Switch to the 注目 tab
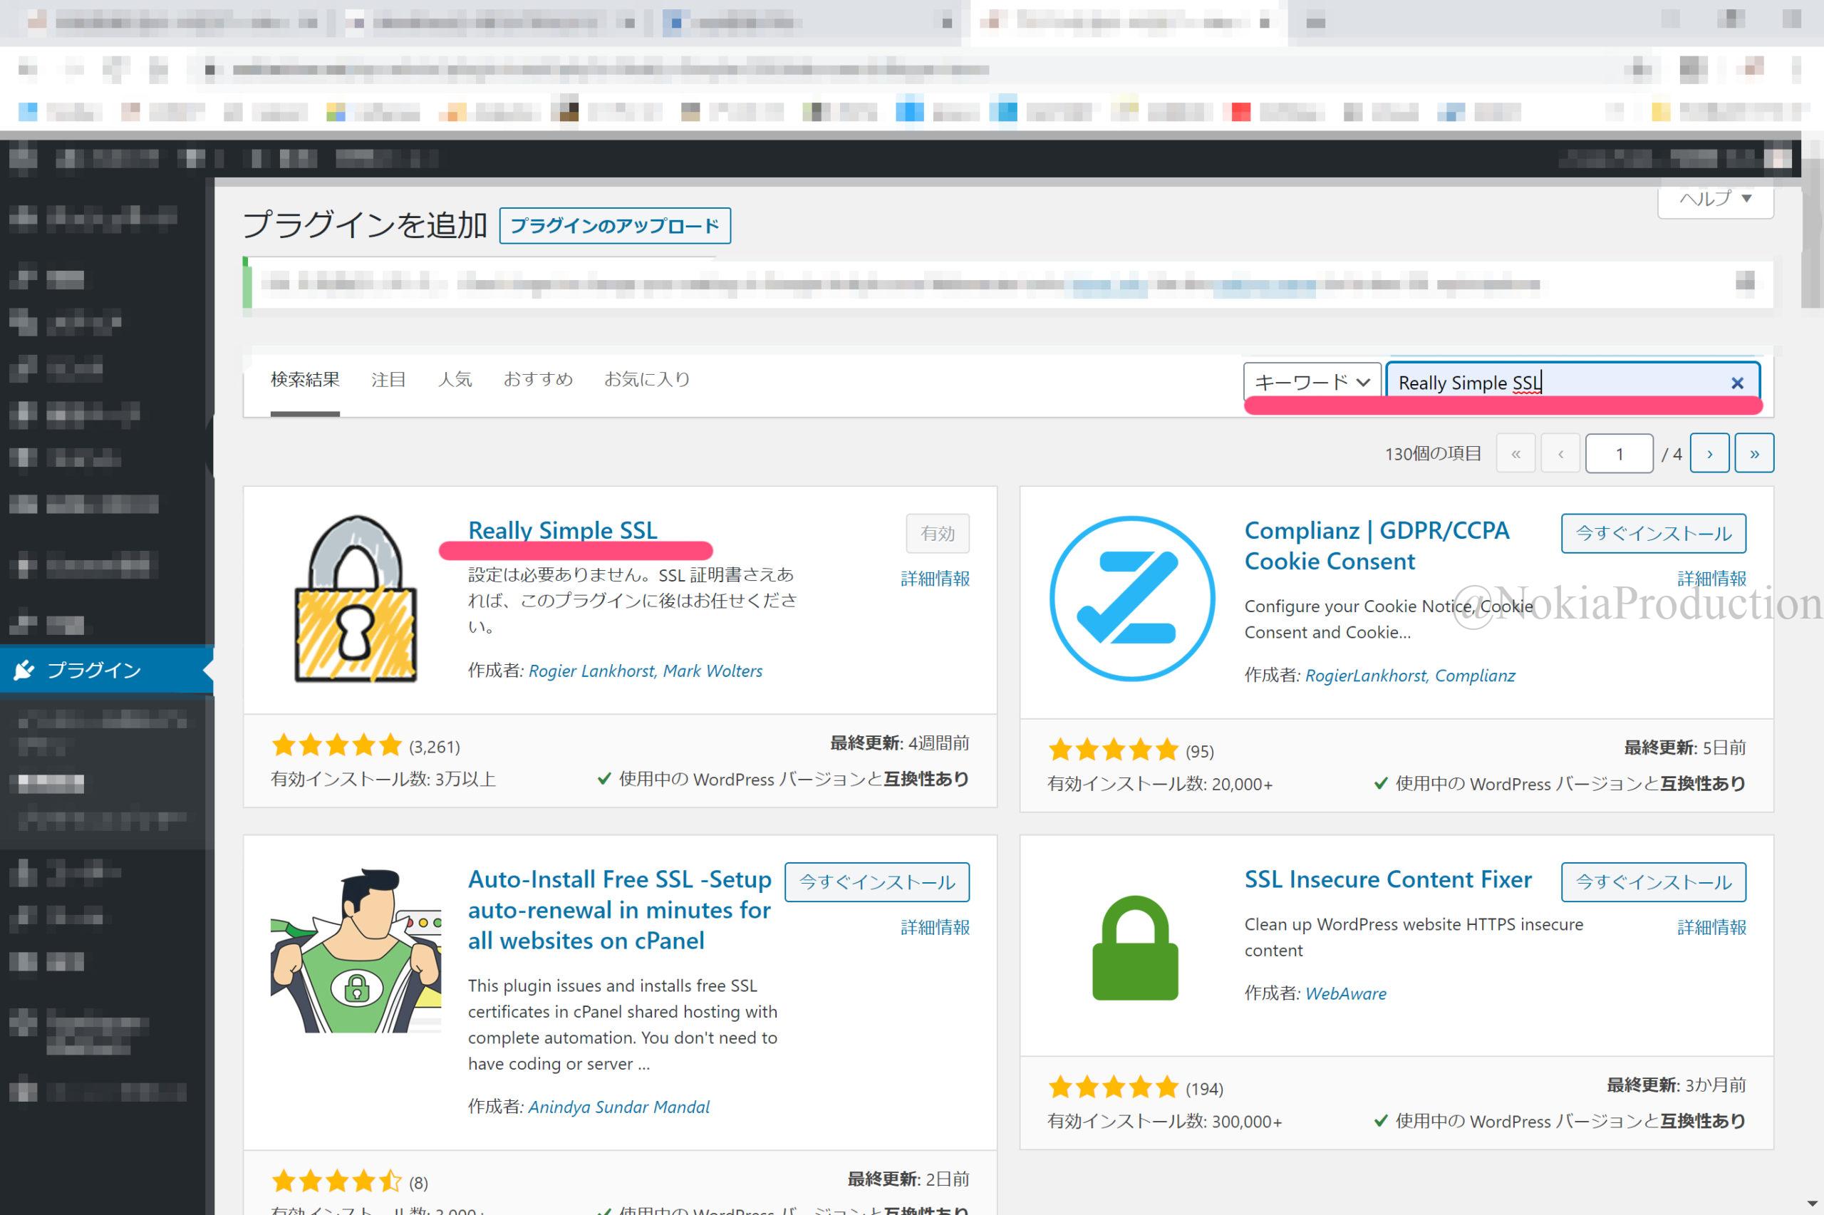The image size is (1824, 1215). click(x=389, y=379)
